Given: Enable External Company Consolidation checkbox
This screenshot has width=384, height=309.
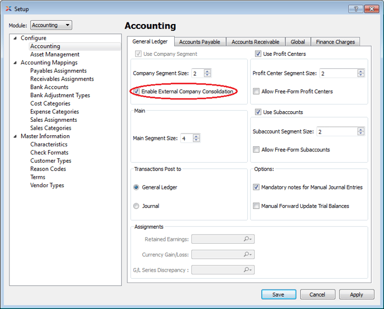Looking at the screenshot, I should click(137, 91).
